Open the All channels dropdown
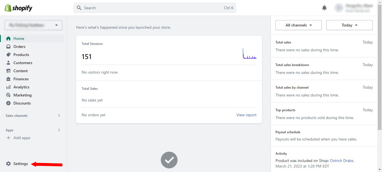Viewport: 382px width, 172px height. pyautogui.click(x=298, y=25)
